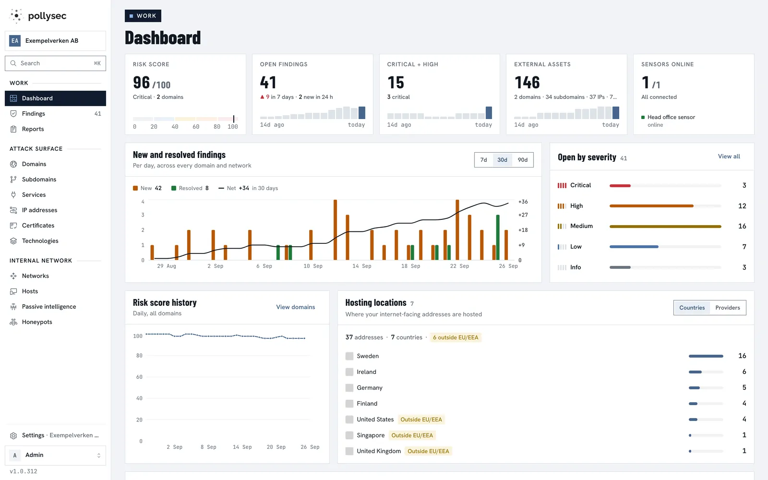Image resolution: width=768 pixels, height=480 pixels.
Task: Click the Honeypots icon
Action: (13, 322)
